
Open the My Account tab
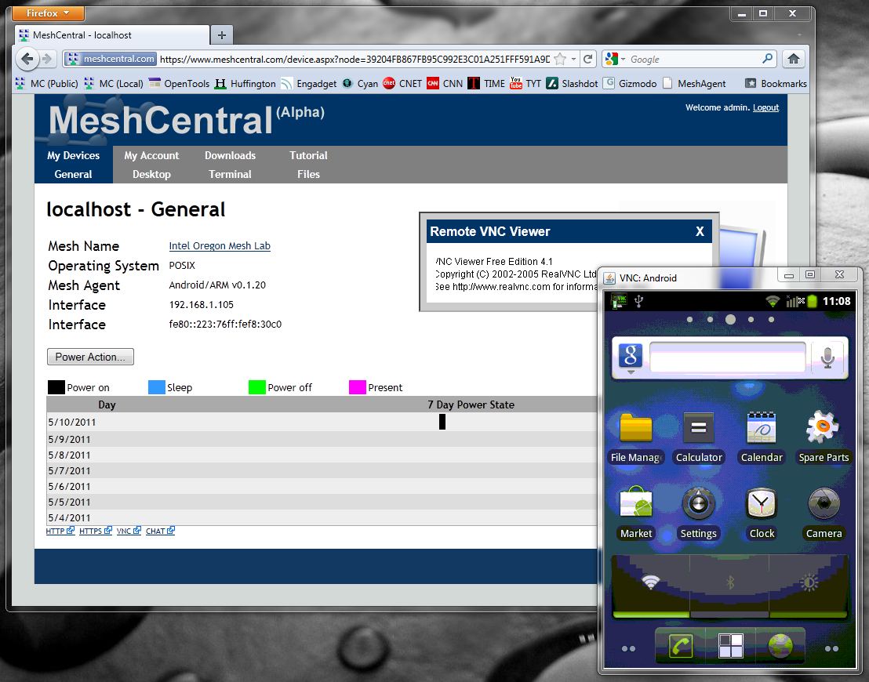(x=151, y=156)
